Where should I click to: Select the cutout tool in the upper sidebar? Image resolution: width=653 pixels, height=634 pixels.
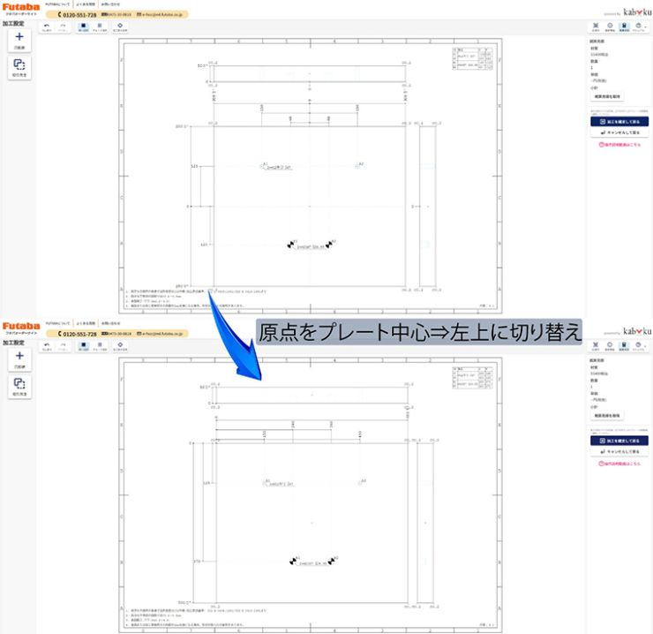point(19,67)
